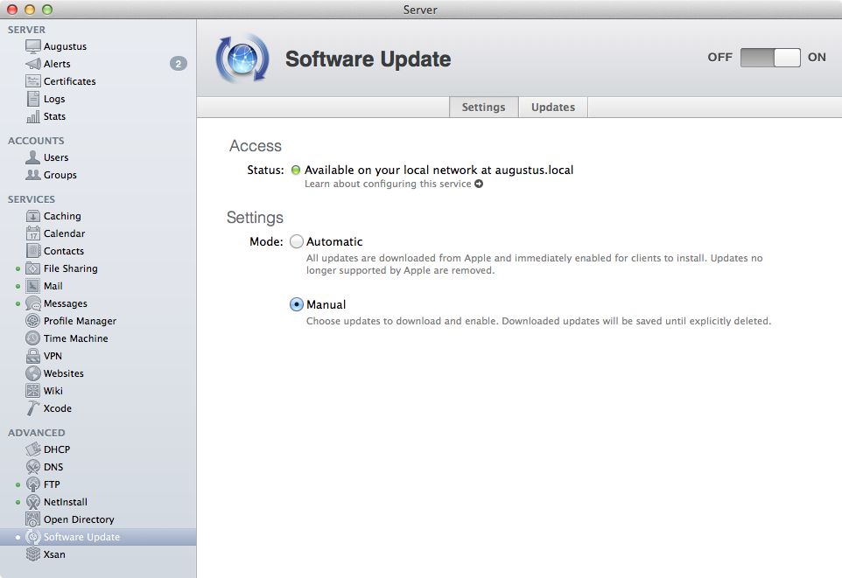Click the Logs document icon
The height and width of the screenshot is (578, 842).
32,99
